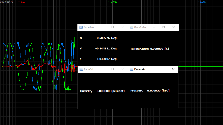The height and width of the screenshot is (125, 223).
Task: Select the Face4-Pr window title text
Action: tap(141, 69)
